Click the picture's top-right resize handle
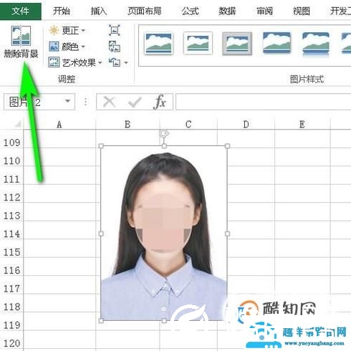351x351 pixels. pyautogui.click(x=227, y=145)
